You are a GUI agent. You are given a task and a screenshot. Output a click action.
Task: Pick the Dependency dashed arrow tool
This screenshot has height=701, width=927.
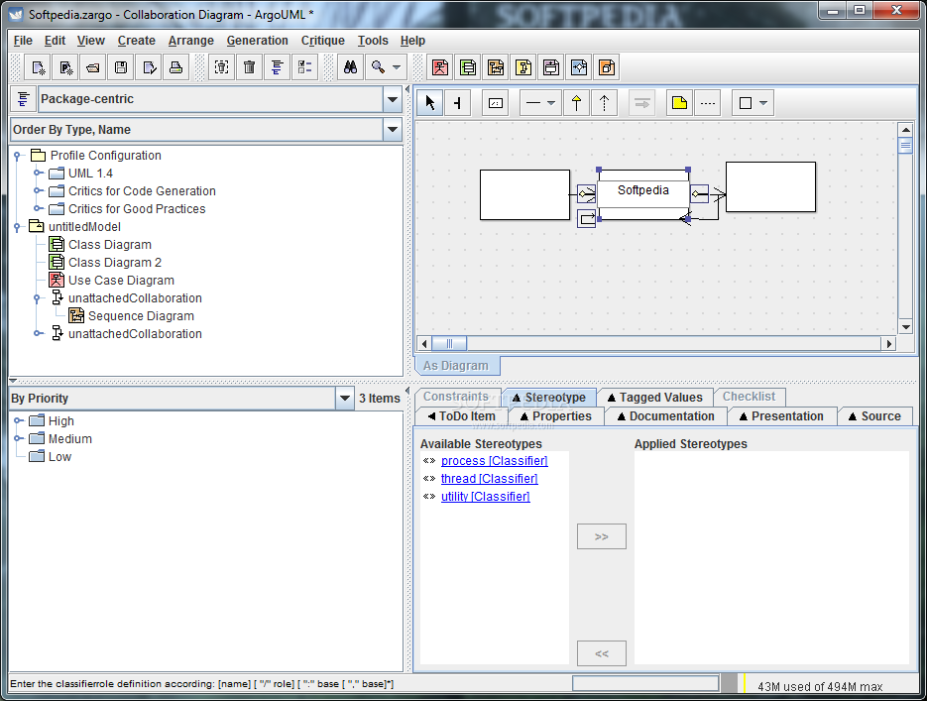pos(604,103)
